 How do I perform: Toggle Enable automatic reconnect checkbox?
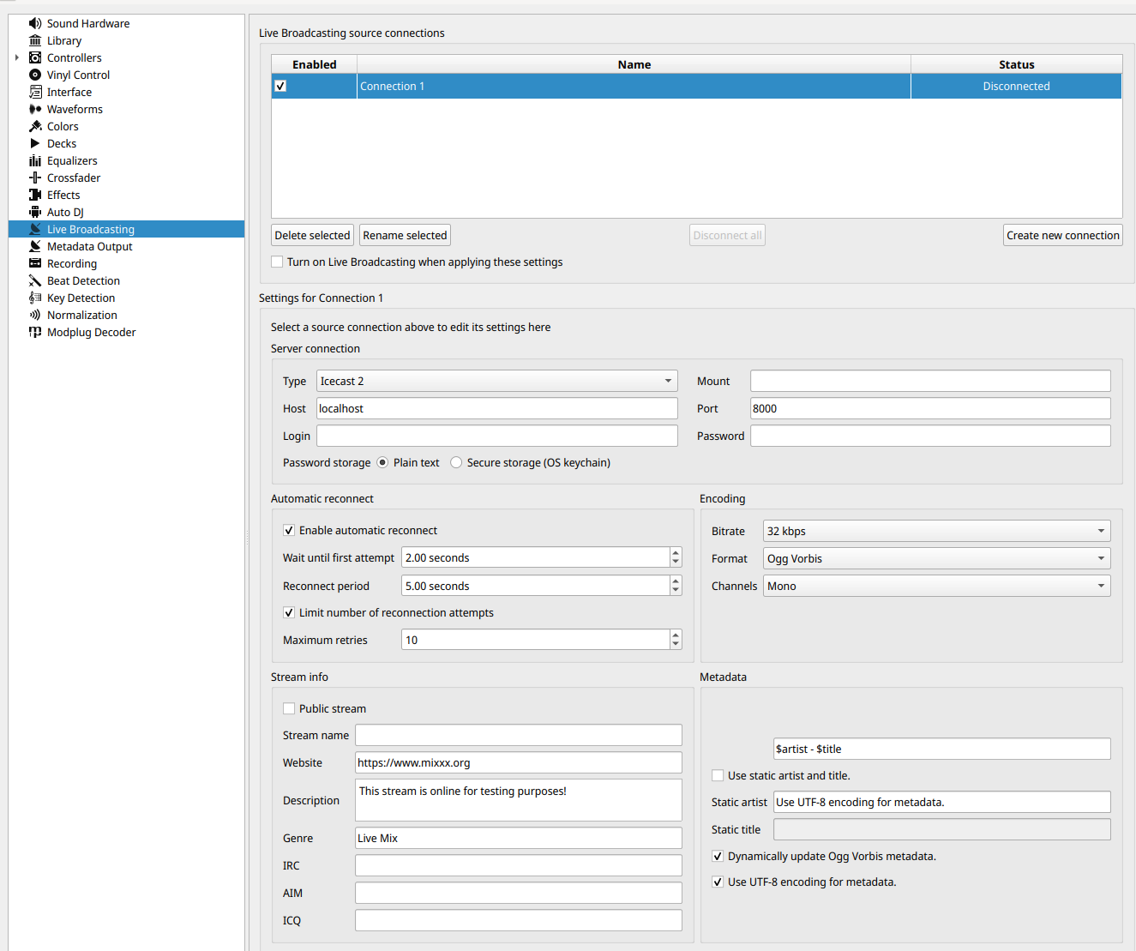[x=289, y=530]
